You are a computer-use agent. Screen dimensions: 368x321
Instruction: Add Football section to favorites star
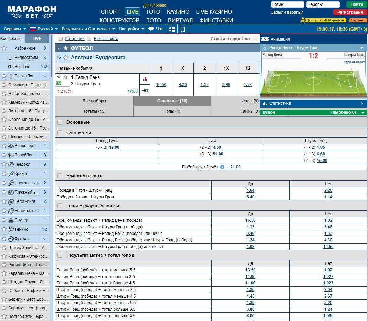pos(66,48)
